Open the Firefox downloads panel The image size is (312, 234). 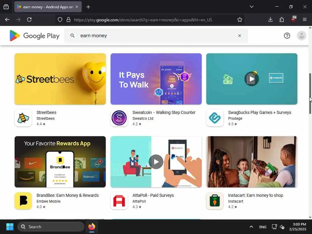coord(270,19)
